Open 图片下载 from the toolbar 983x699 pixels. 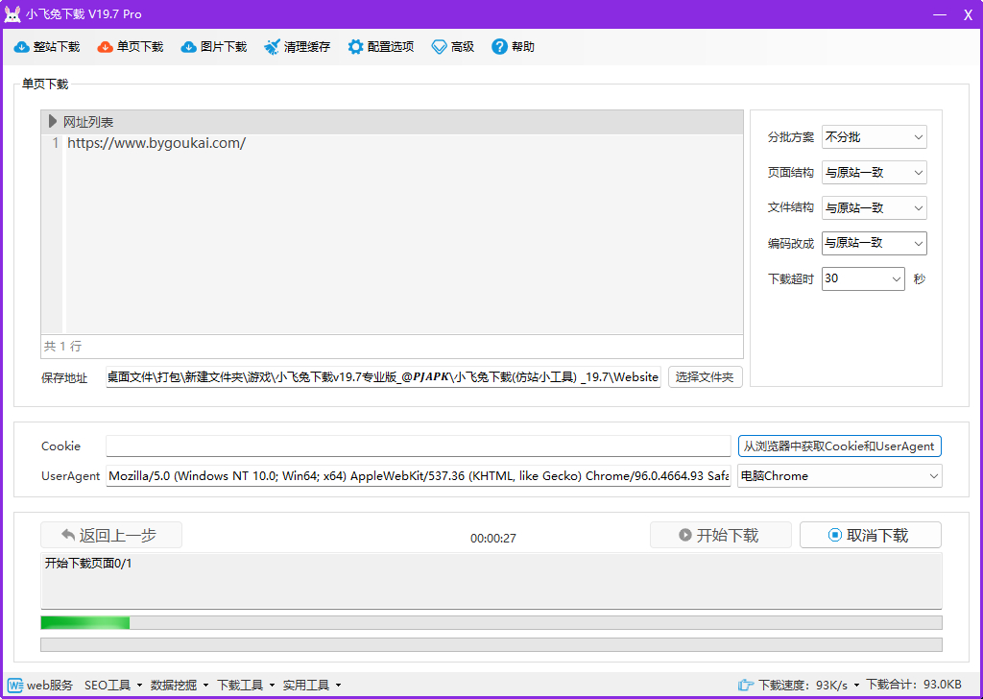[x=214, y=47]
